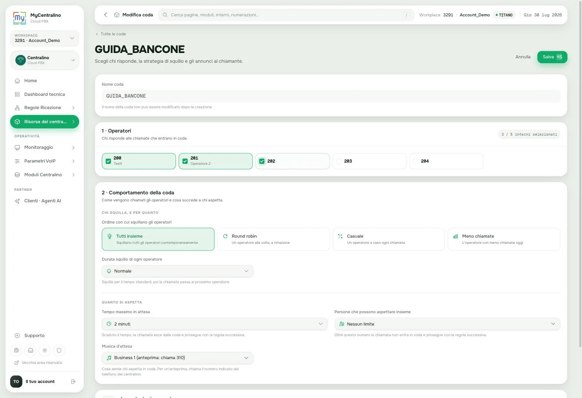Click the 3 / 5 interni selezionati badge

point(529,134)
